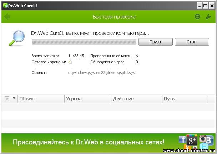Click the Действие column header

click(x=123, y=99)
